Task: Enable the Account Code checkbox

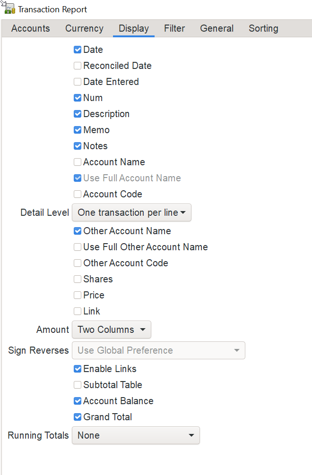Action: tap(78, 194)
